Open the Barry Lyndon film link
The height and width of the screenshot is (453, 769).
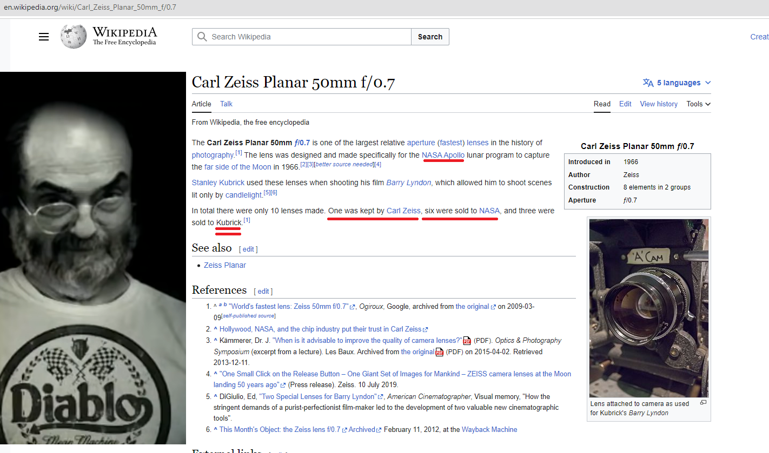409,182
